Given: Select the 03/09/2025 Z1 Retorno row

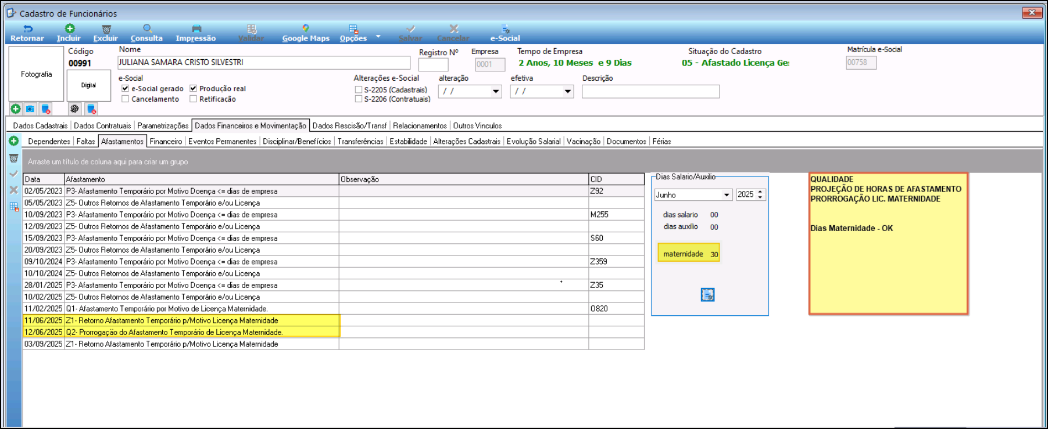Looking at the screenshot, I should [x=334, y=344].
